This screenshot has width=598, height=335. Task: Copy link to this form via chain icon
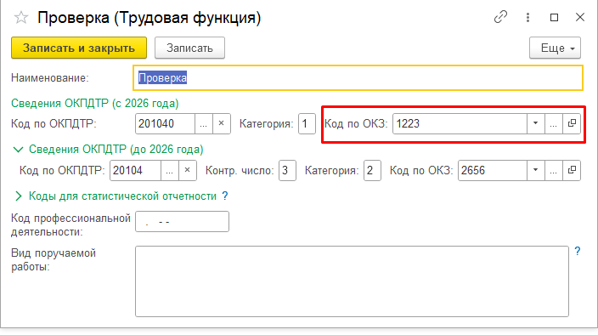tap(500, 17)
